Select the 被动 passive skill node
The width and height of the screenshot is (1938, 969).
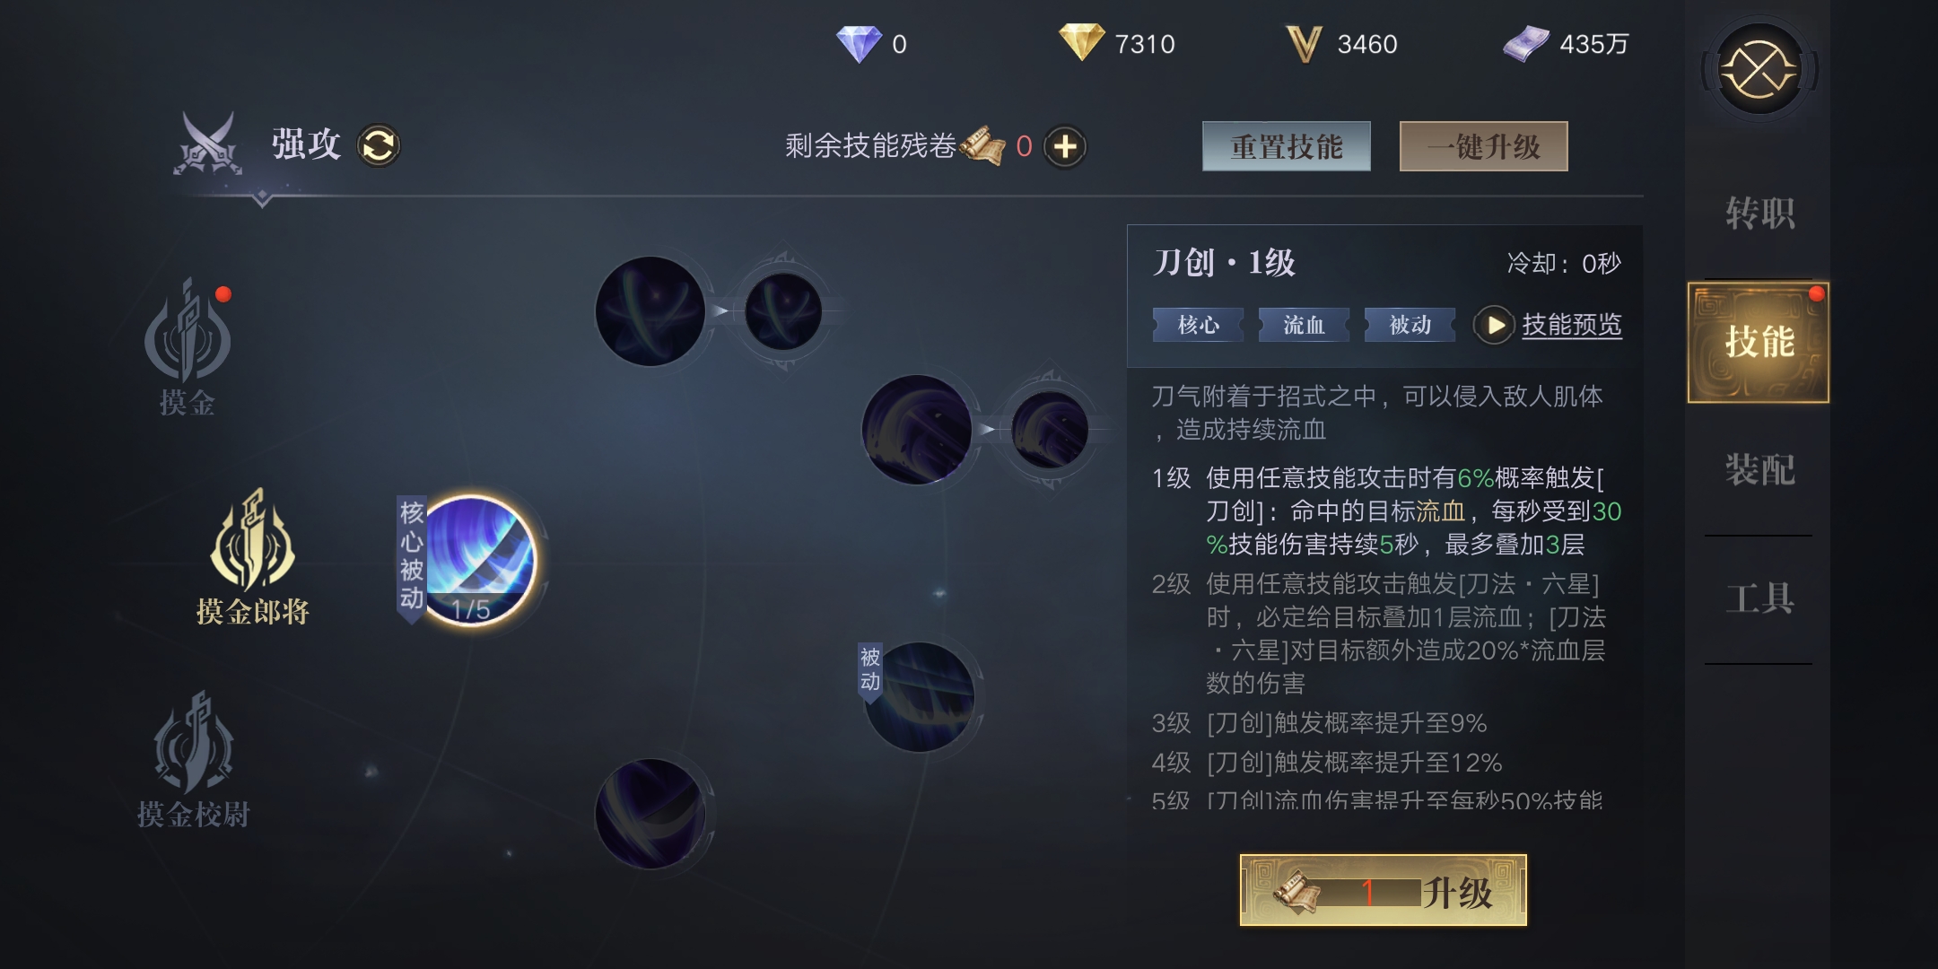[920, 696]
